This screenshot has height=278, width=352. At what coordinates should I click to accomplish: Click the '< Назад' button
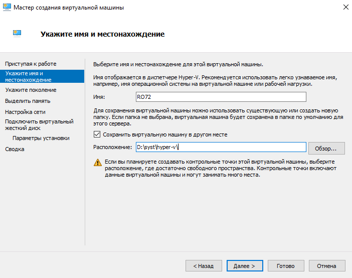200,265
